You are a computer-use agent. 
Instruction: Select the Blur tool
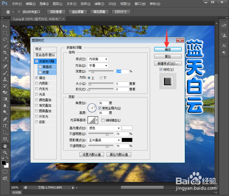pyautogui.click(x=5, y=105)
